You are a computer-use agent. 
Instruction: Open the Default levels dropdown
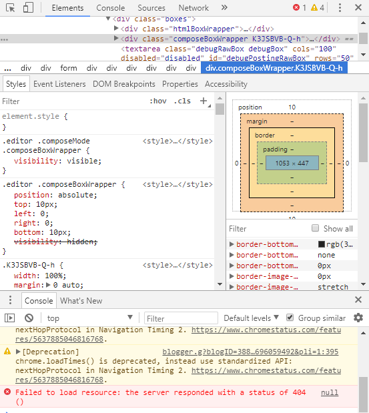(x=251, y=318)
